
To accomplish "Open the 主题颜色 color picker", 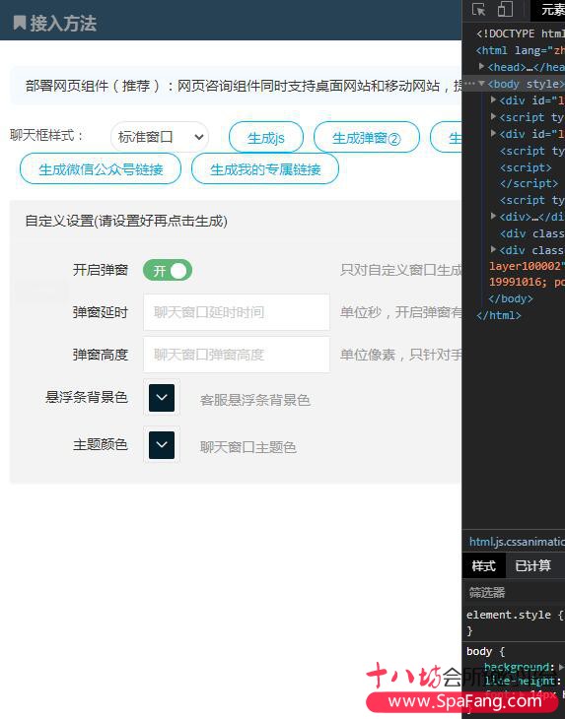I will (162, 445).
